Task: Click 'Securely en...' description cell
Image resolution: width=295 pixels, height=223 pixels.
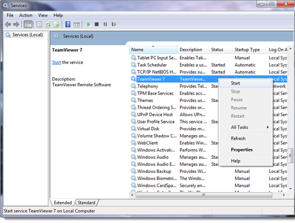Action: [x=192, y=186]
